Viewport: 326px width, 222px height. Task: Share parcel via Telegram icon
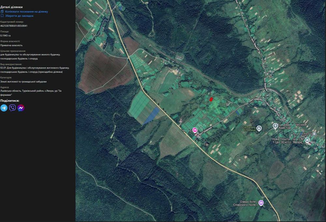[4, 108]
